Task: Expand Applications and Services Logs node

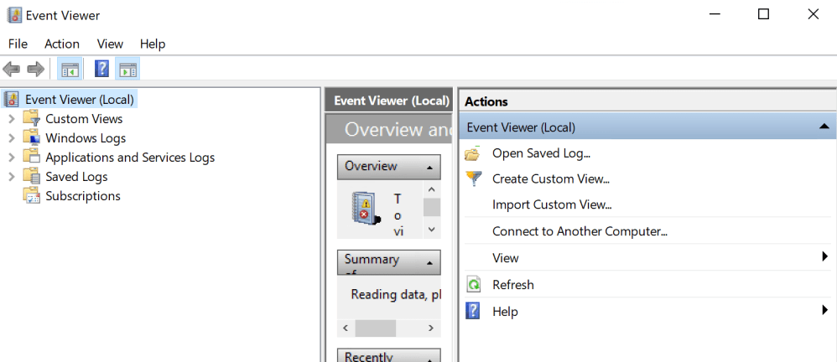Action: tap(11, 158)
